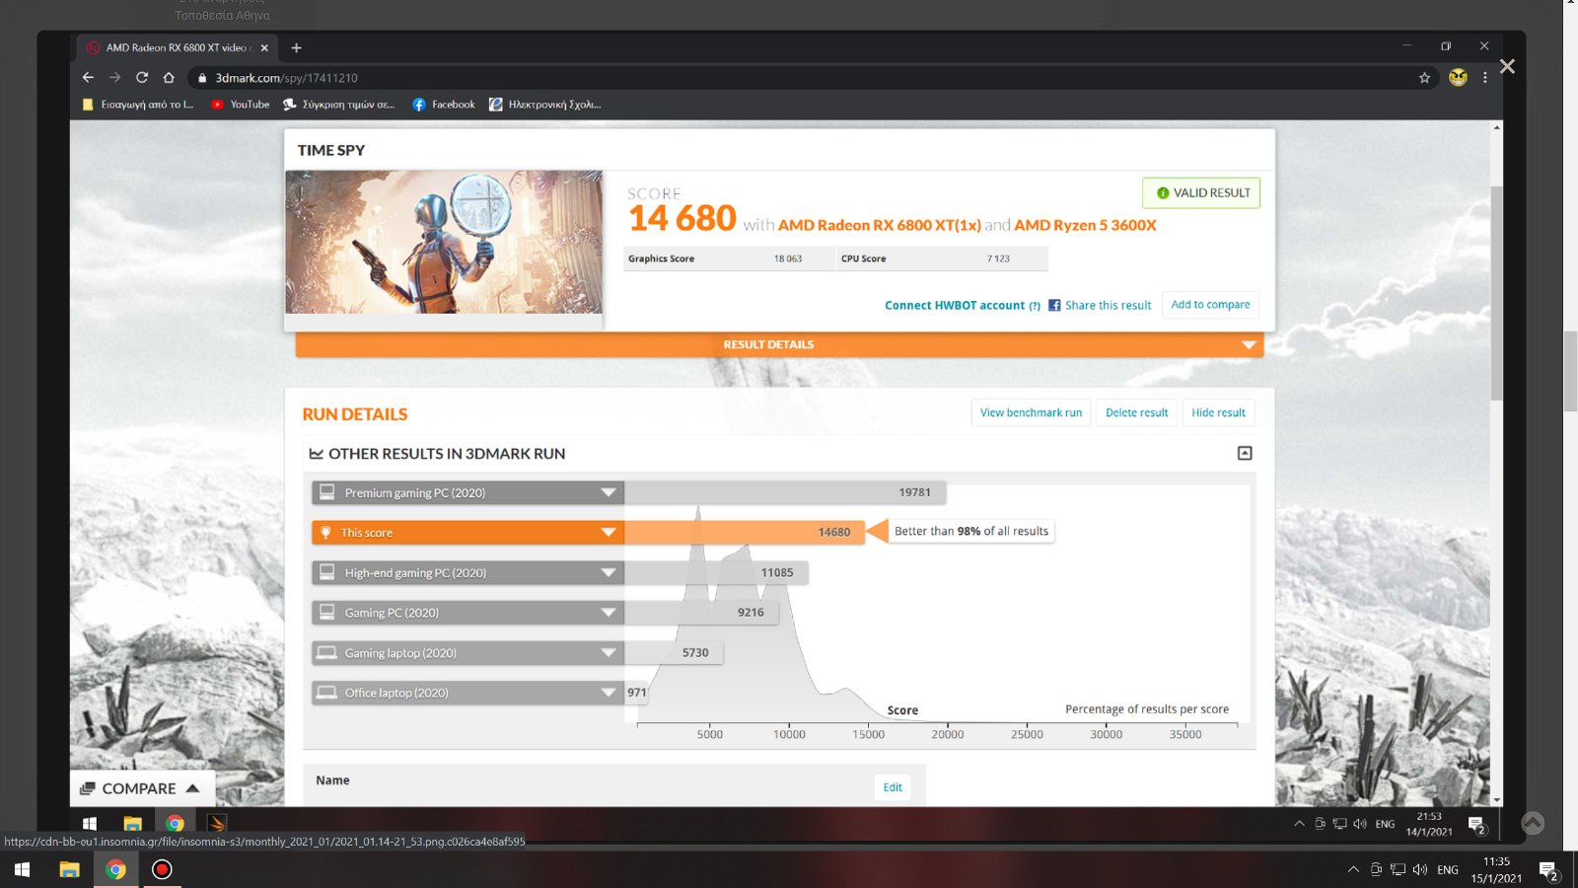Image resolution: width=1578 pixels, height=888 pixels.
Task: Open the volume control in system tray
Action: 1420,869
